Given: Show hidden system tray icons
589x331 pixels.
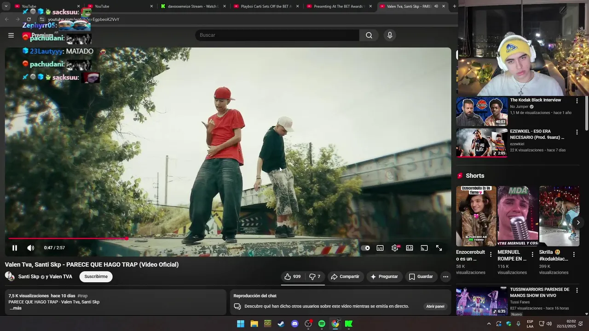Looking at the screenshot, I should click(x=489, y=324).
